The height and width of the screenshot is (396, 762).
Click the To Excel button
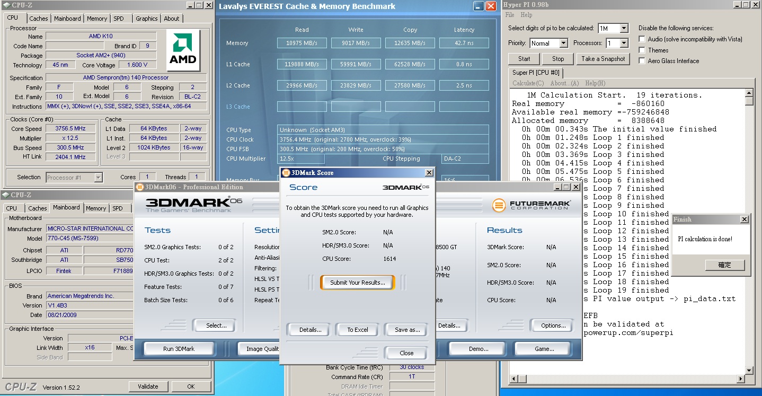click(358, 330)
